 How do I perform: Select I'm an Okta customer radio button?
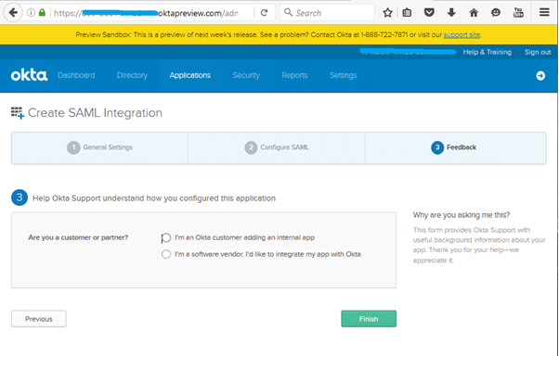(166, 237)
